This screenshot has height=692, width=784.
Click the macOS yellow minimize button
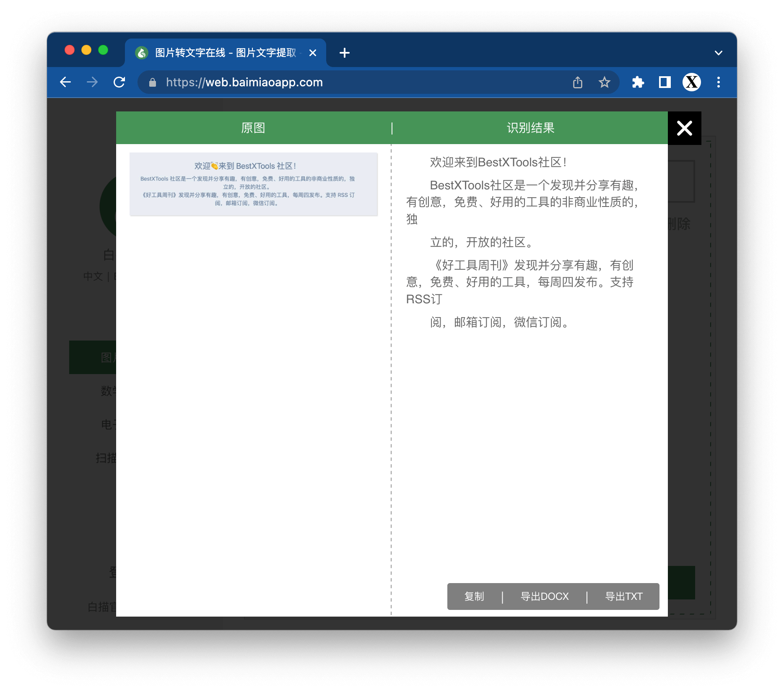(86, 50)
